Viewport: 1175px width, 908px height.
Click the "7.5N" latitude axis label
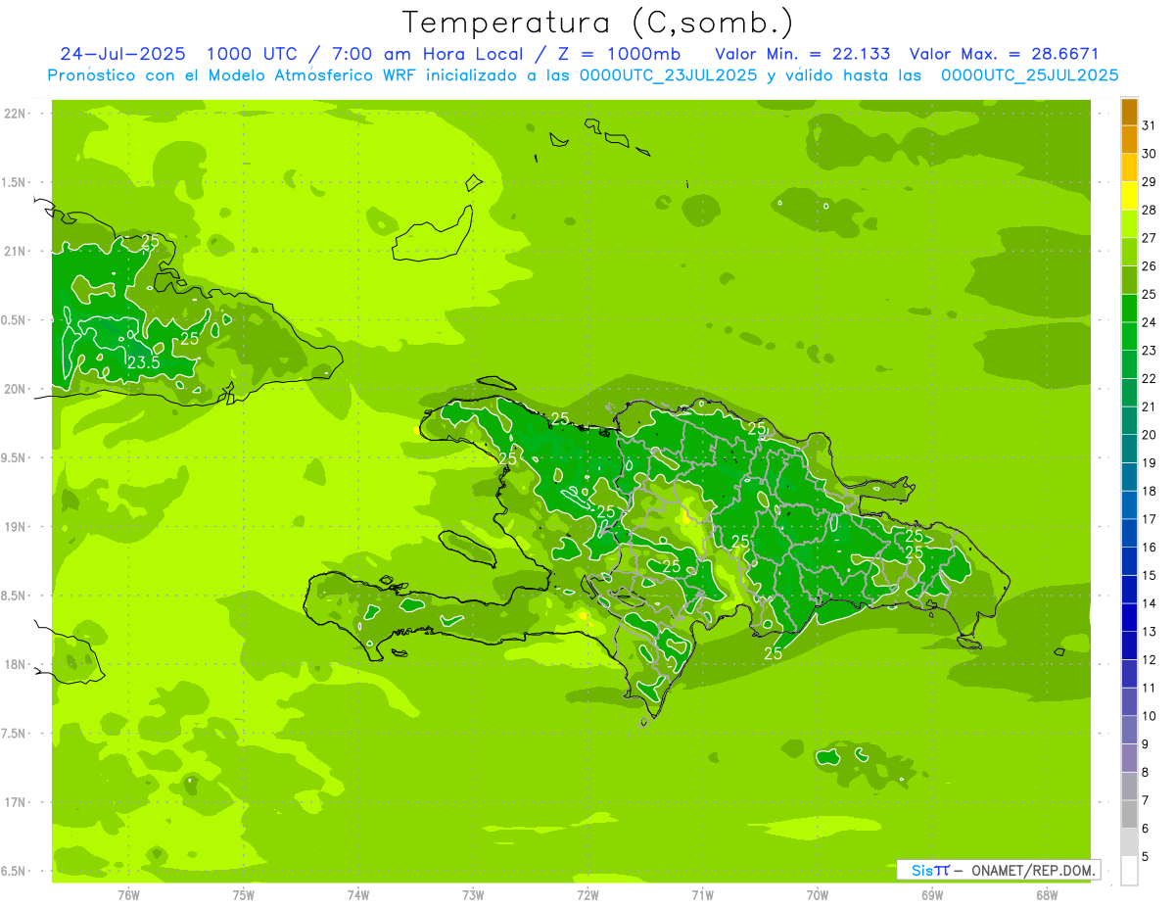tap(15, 734)
